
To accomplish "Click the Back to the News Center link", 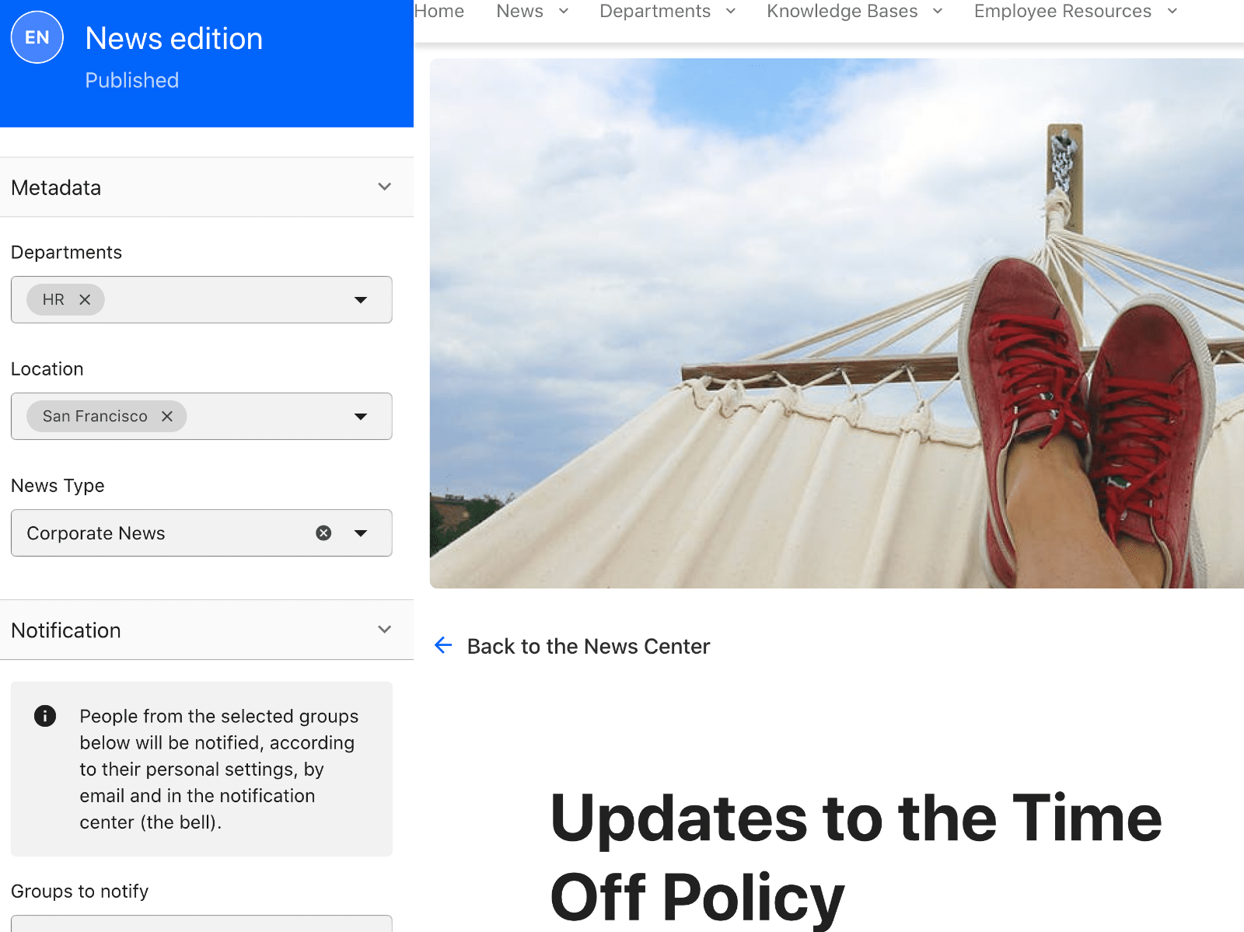I will tap(588, 645).
